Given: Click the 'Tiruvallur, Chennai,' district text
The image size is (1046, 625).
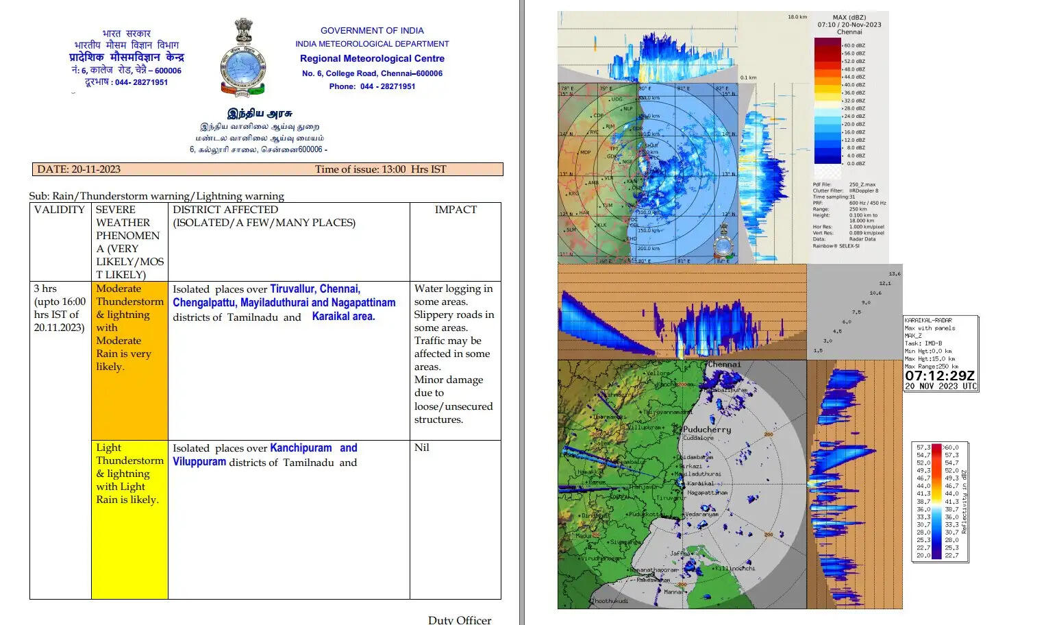Looking at the screenshot, I should (x=314, y=289).
